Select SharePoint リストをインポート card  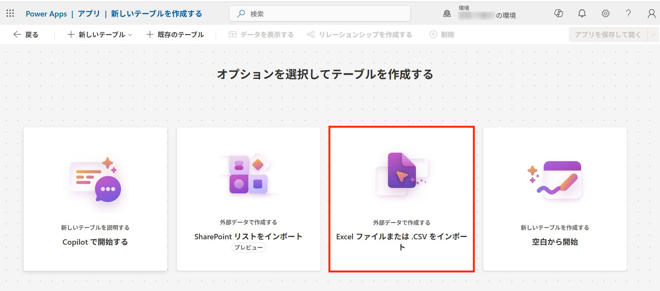point(249,199)
